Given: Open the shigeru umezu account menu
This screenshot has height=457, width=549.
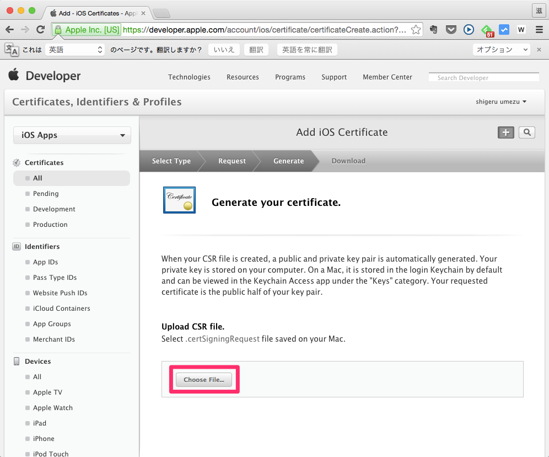Looking at the screenshot, I should pyautogui.click(x=501, y=102).
